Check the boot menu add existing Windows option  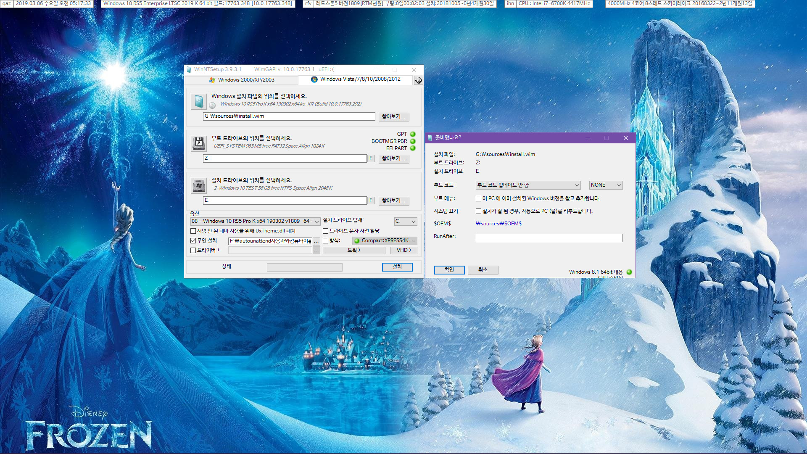(x=478, y=198)
